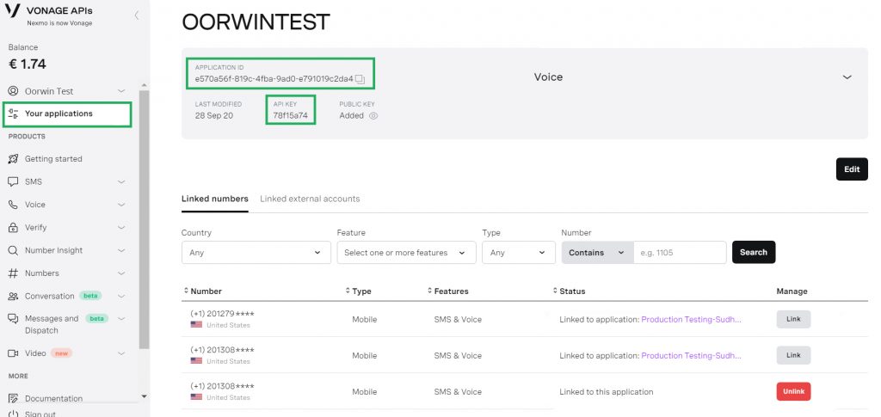Click sidebar scrollbar down arrow
881x417 pixels.
point(144,396)
